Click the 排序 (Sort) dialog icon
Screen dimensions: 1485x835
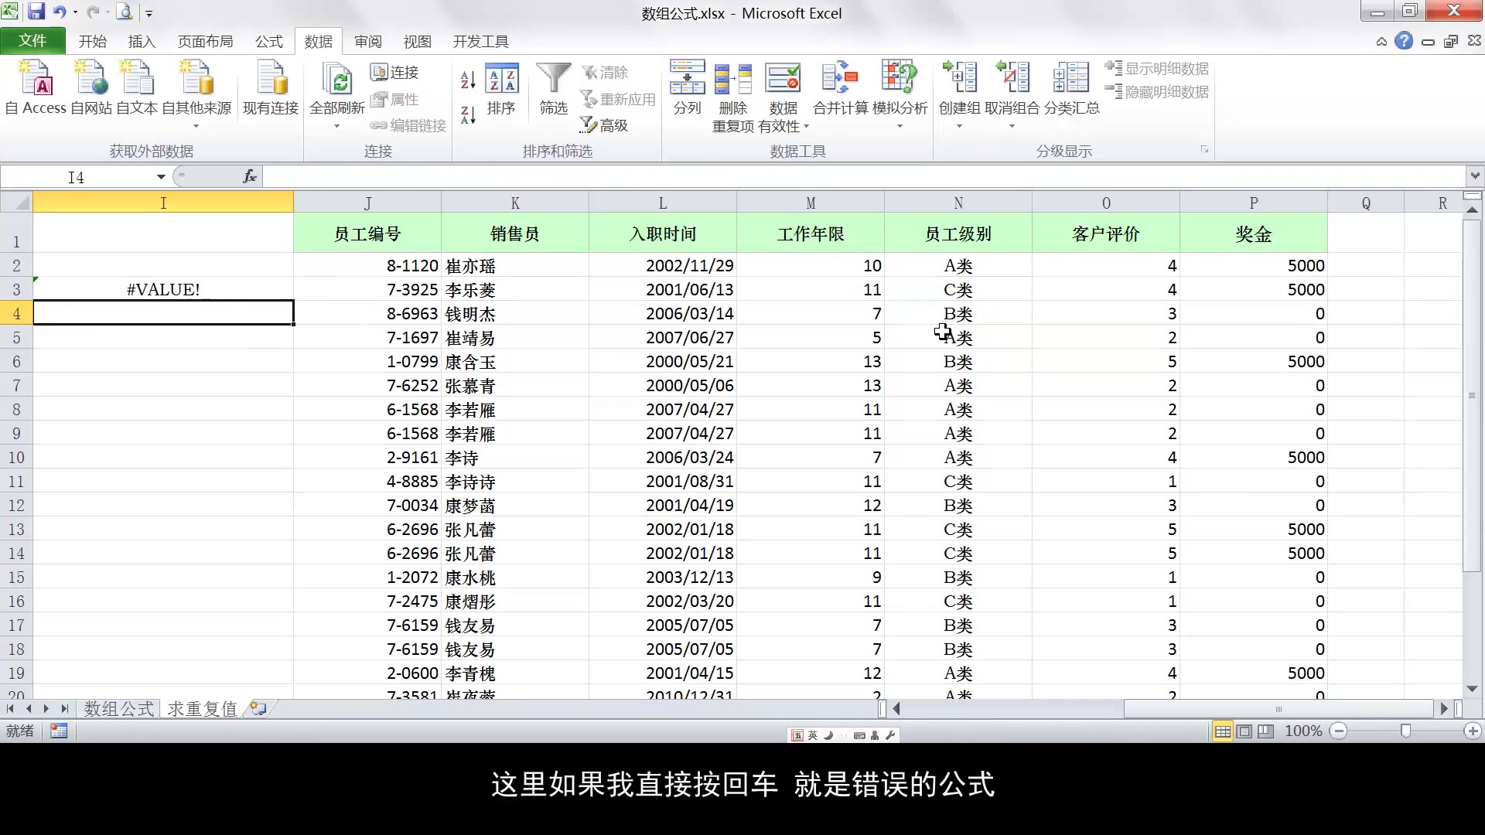[x=501, y=79]
